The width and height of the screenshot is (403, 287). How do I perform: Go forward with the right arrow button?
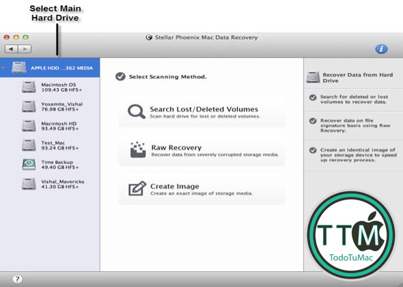click(x=25, y=49)
